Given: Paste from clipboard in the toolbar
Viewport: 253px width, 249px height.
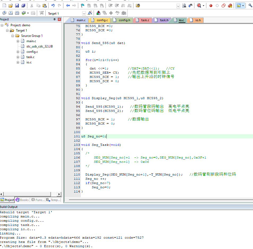Looking at the screenshot, I should pyautogui.click(x=45, y=6).
